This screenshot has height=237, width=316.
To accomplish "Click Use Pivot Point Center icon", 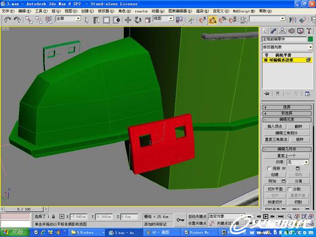I will click(x=179, y=20).
